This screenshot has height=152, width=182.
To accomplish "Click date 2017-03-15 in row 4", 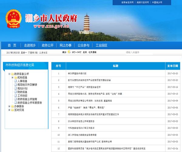I will tap(173, 94).
